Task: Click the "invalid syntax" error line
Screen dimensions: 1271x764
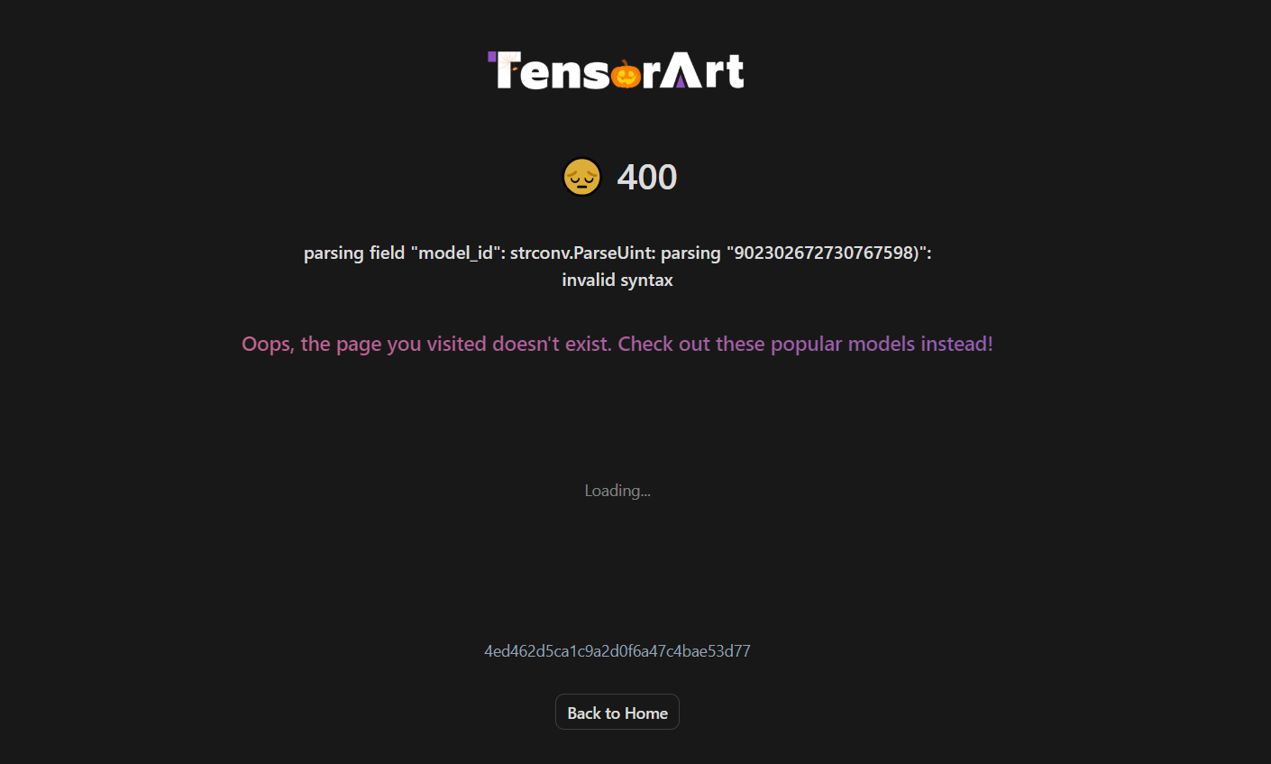Action: [617, 280]
